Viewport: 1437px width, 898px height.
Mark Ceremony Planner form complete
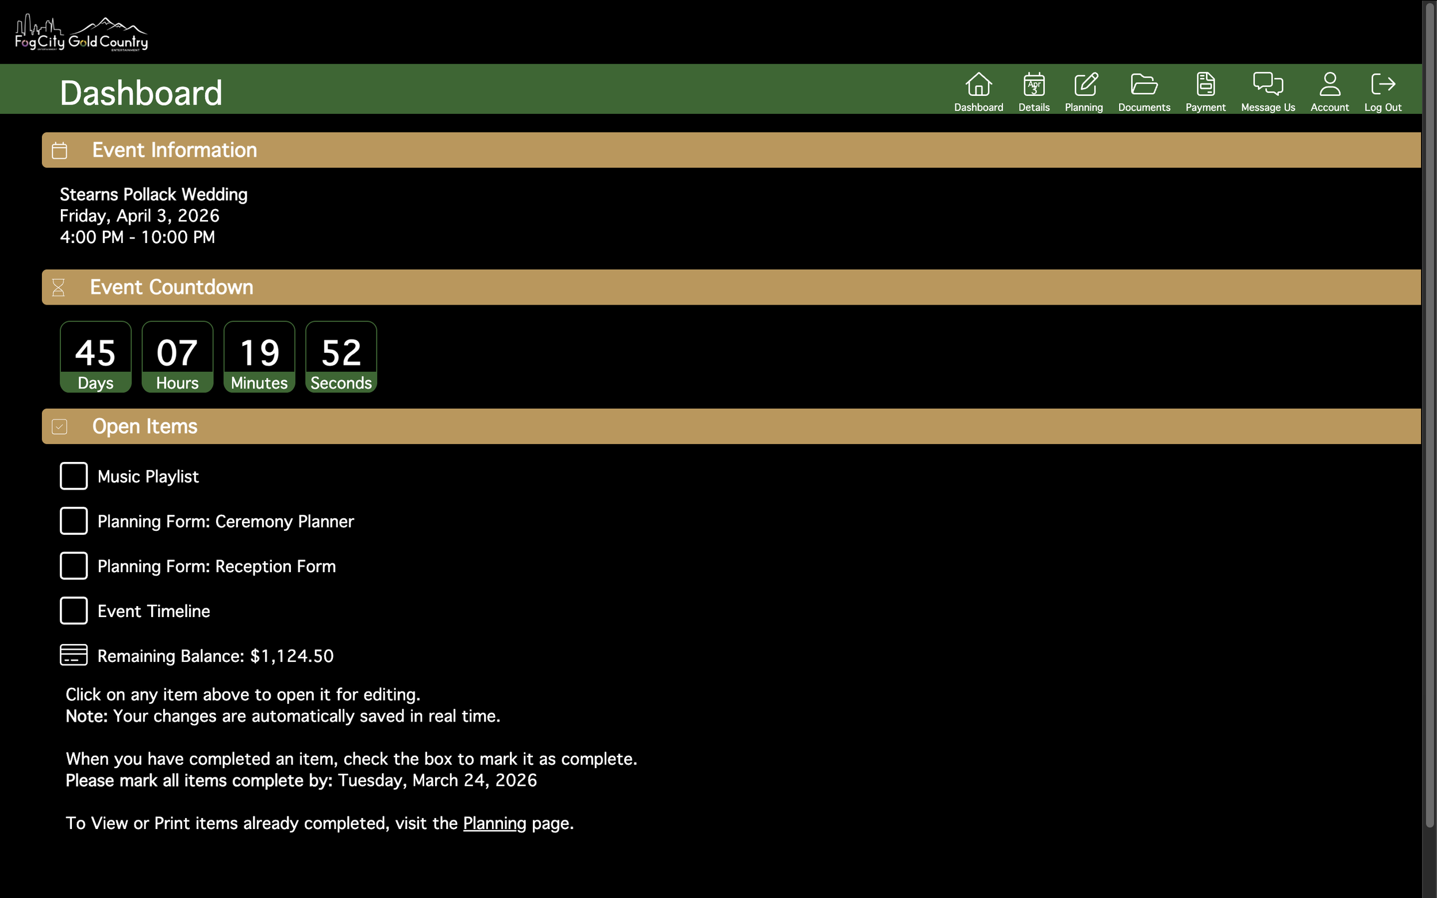pos(74,521)
